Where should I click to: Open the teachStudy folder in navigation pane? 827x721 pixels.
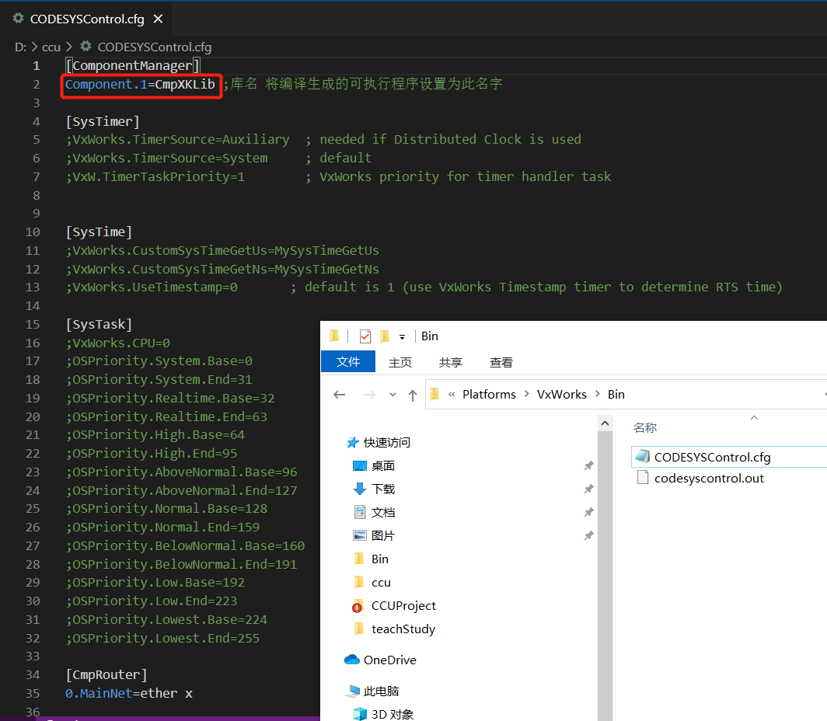click(403, 629)
